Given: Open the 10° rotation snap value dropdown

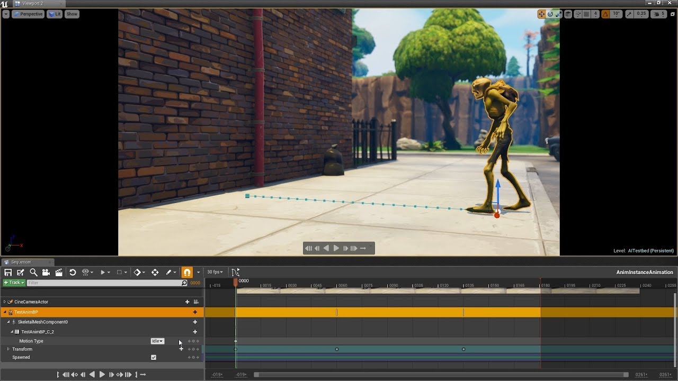Looking at the screenshot, I should 617,14.
